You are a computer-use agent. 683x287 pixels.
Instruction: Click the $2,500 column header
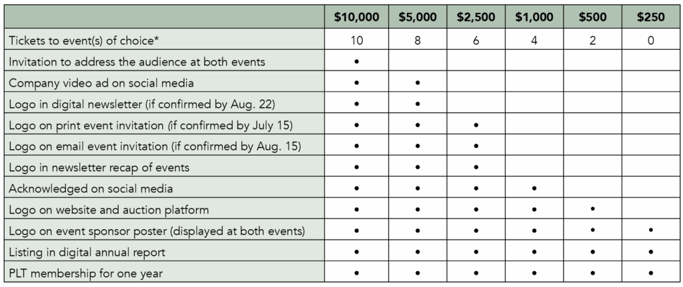(x=476, y=18)
